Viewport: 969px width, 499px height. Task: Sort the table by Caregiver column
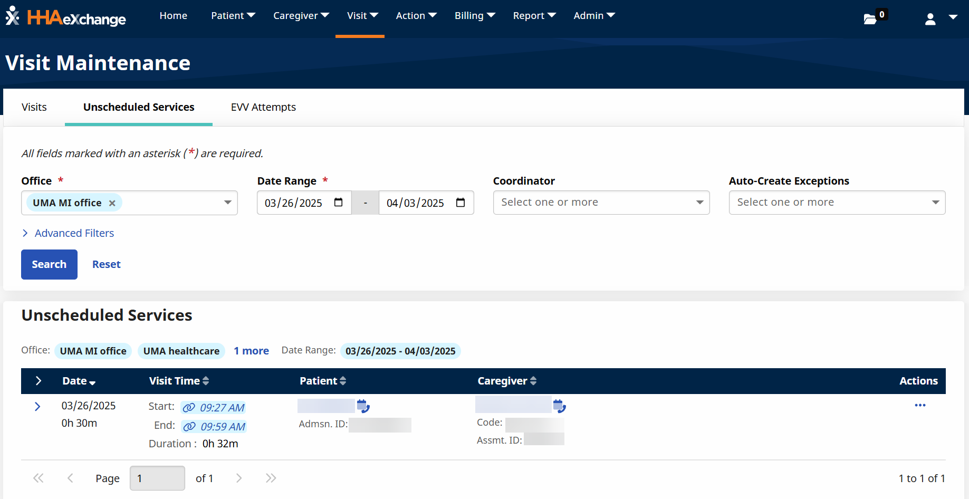click(x=533, y=380)
